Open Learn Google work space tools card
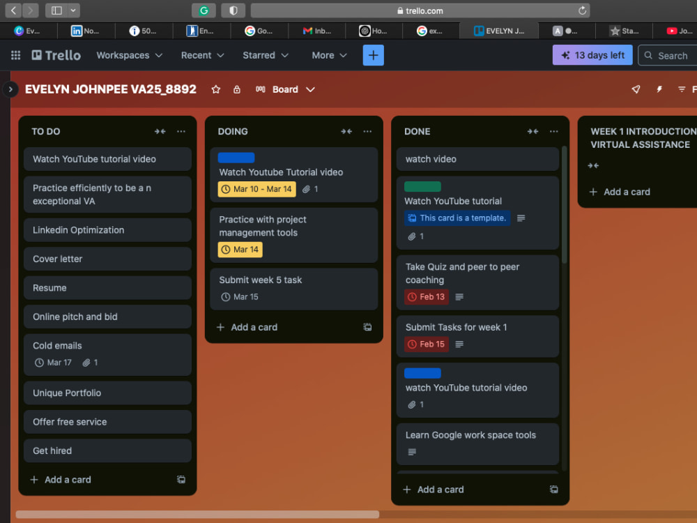The image size is (697, 523). click(477, 444)
